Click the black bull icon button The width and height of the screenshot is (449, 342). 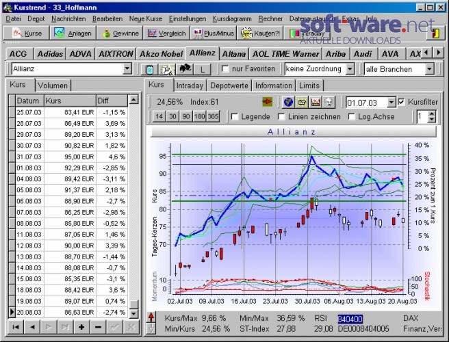(x=185, y=69)
